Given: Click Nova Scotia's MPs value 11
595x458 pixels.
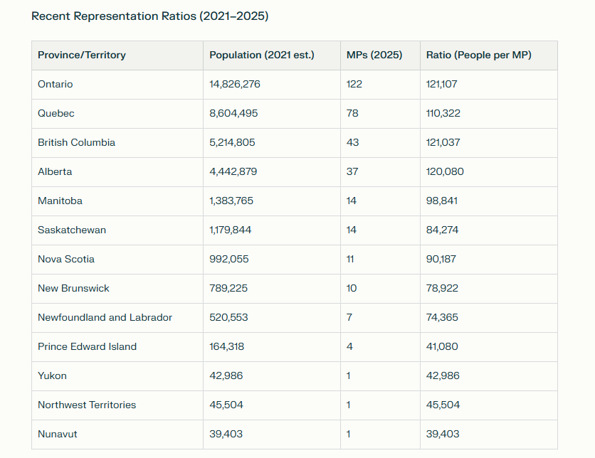Looking at the screenshot, I should click(x=350, y=260).
